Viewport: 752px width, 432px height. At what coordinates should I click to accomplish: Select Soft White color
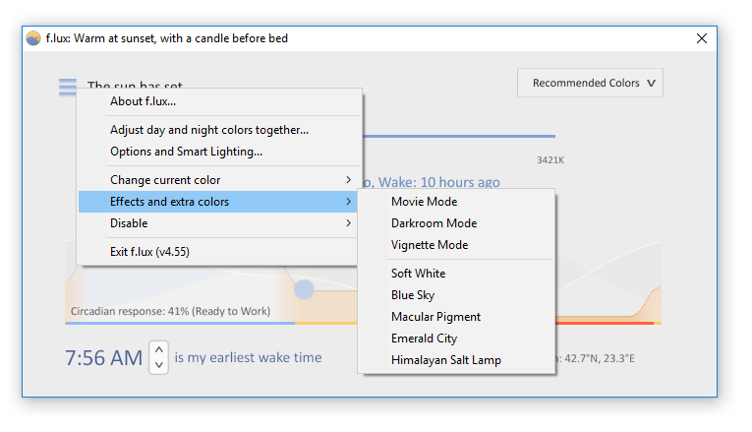456,274
